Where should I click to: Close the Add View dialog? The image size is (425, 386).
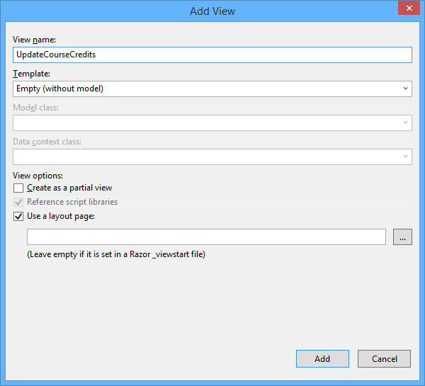[409, 8]
